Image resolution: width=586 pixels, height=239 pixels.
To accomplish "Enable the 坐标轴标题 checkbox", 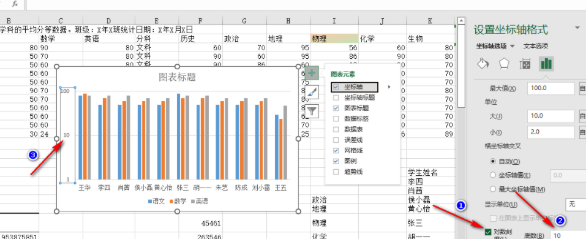I will click(x=336, y=97).
